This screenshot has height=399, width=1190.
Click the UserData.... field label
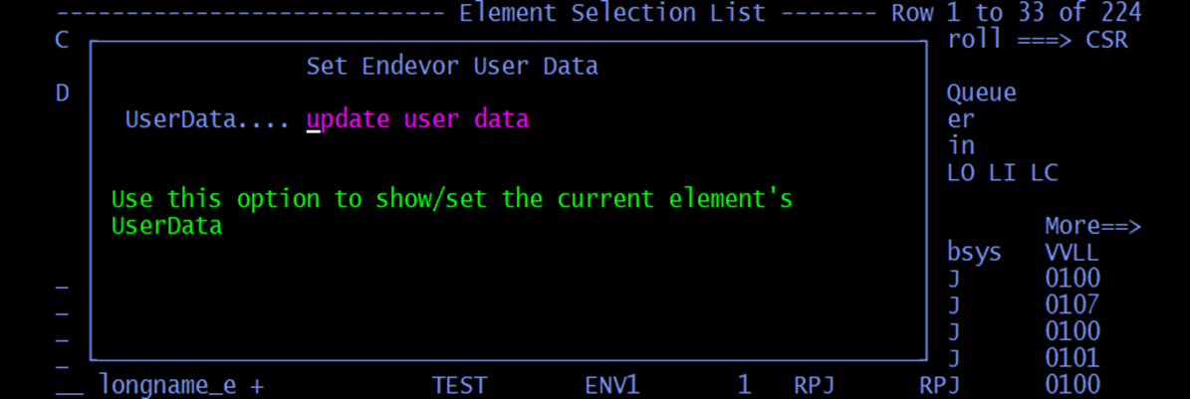207,119
